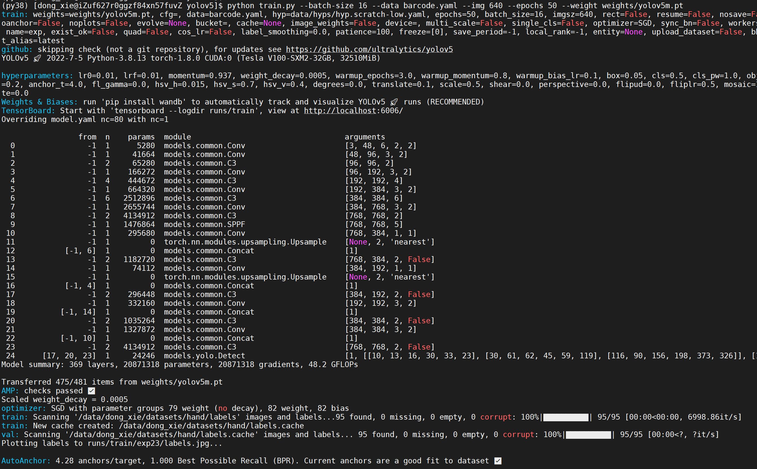Click arguments '[768, 768, 2, False]' in layer 23

pyautogui.click(x=390, y=347)
